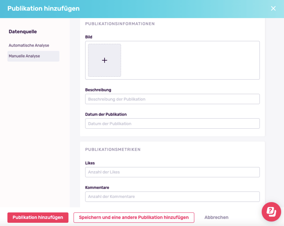Viewport: 284px width, 226px height.
Task: Click into the Anzahl der Likes field
Action: pyautogui.click(x=173, y=172)
